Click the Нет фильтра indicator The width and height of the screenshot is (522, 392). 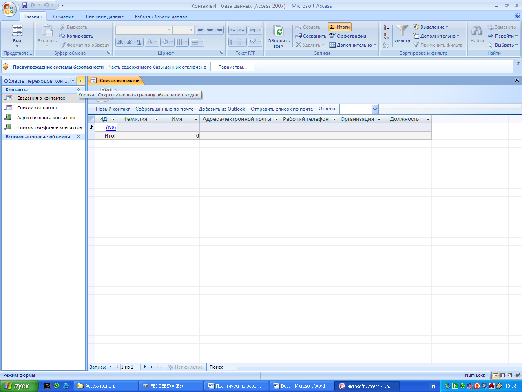coord(185,367)
